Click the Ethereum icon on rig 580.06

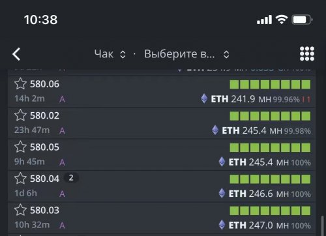(x=204, y=98)
